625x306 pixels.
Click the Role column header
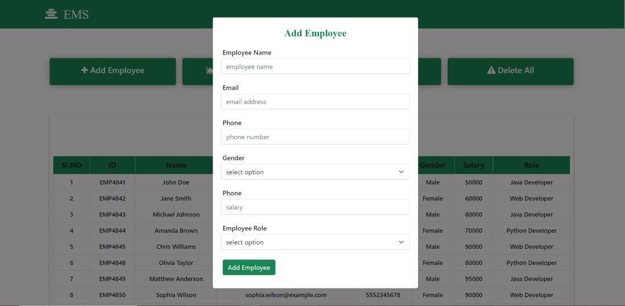[x=531, y=165]
